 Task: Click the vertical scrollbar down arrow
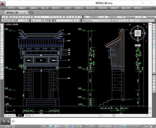150,112
